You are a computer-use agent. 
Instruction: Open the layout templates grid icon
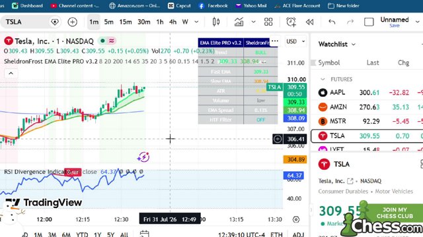click(x=268, y=22)
